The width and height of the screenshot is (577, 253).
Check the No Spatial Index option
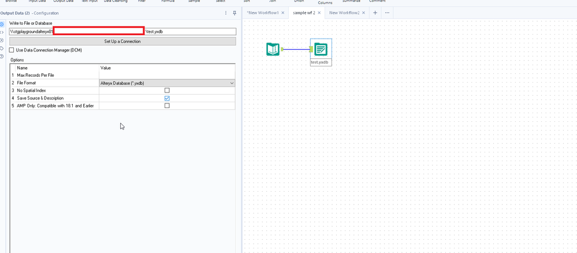click(167, 90)
